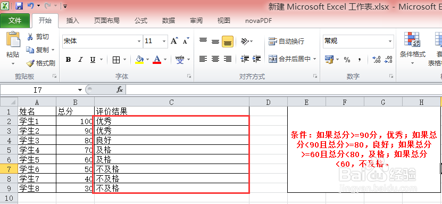
Task: Toggle italic formatting
Action: coord(81,60)
